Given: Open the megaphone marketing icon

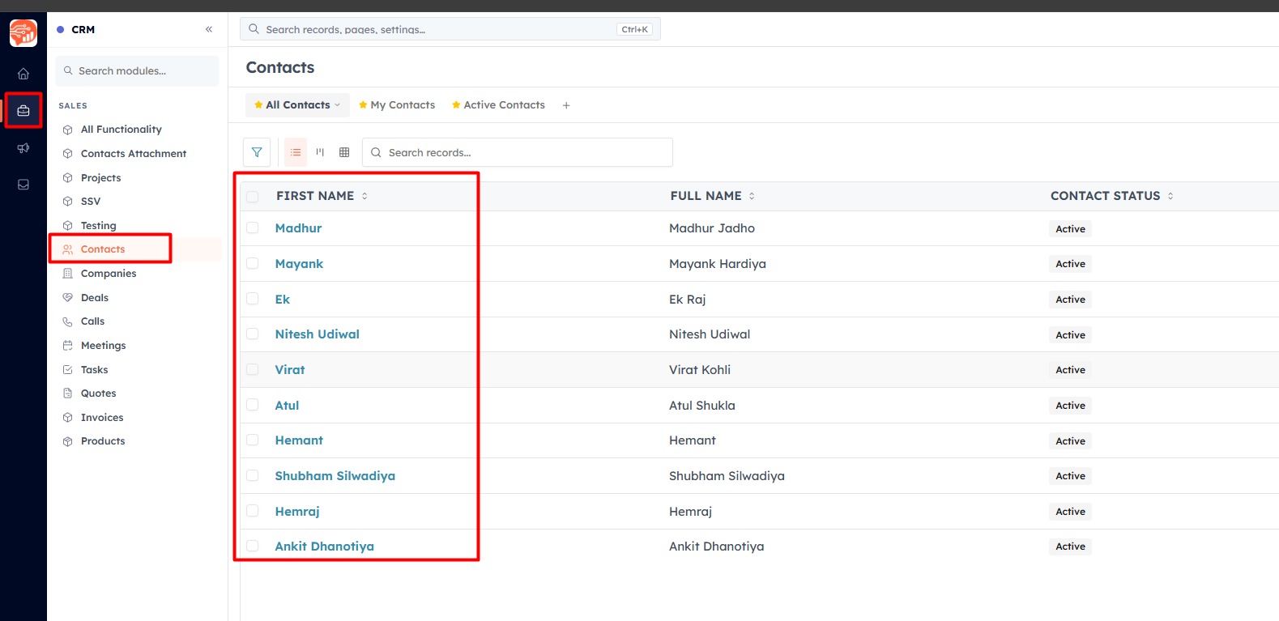Looking at the screenshot, I should pyautogui.click(x=23, y=148).
